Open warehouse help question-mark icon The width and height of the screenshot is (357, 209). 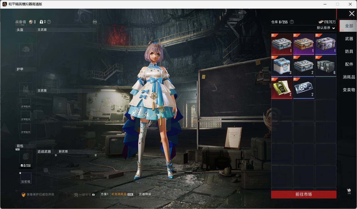point(292,22)
